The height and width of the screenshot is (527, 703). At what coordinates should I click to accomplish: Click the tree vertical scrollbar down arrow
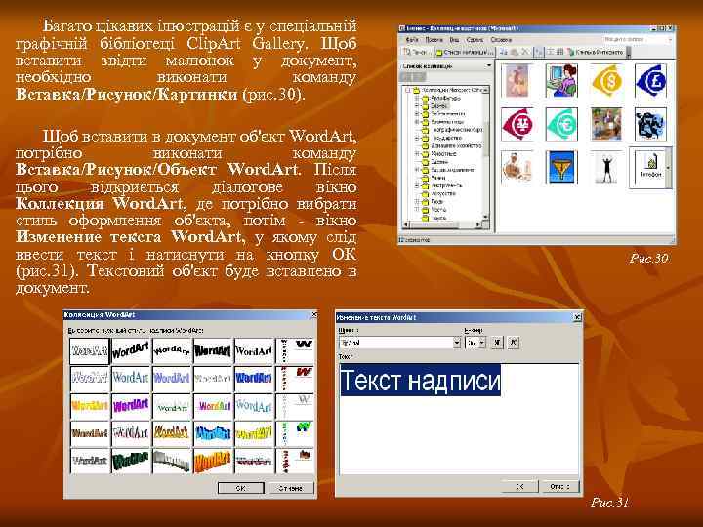click(x=485, y=217)
